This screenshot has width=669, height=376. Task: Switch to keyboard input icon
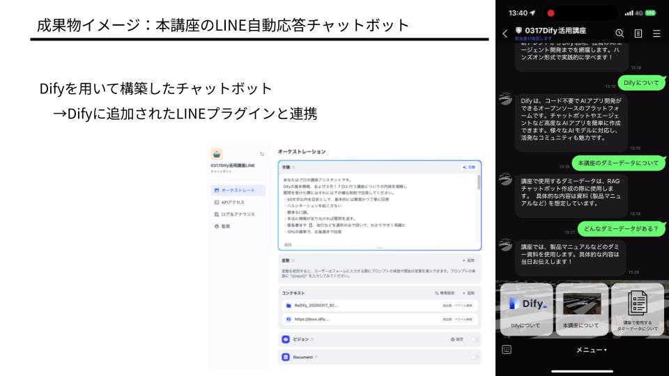point(507,350)
